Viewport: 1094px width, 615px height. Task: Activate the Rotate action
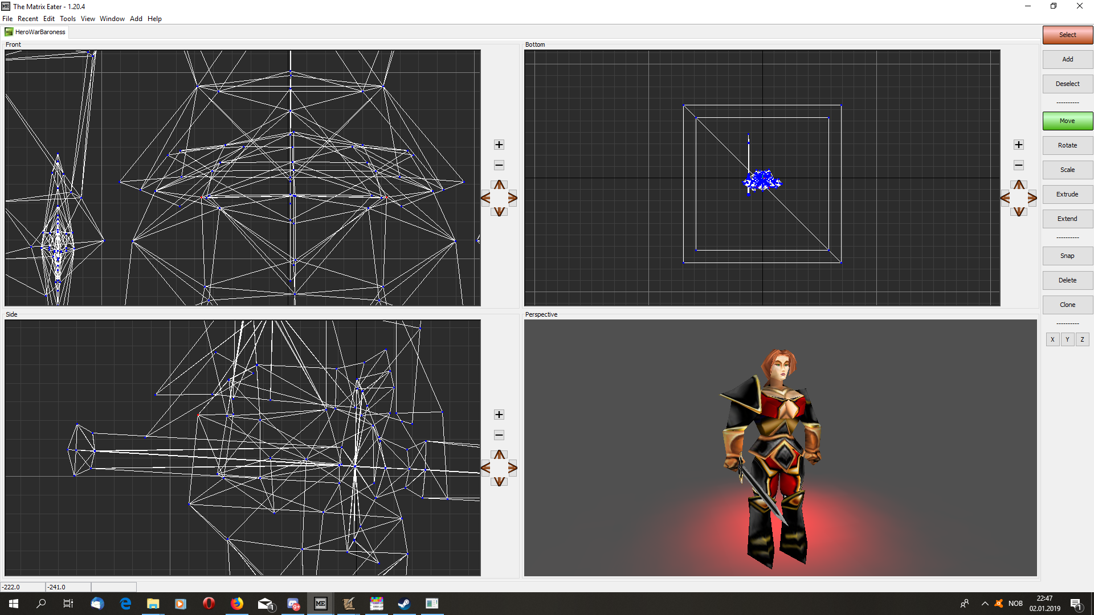pos(1068,145)
